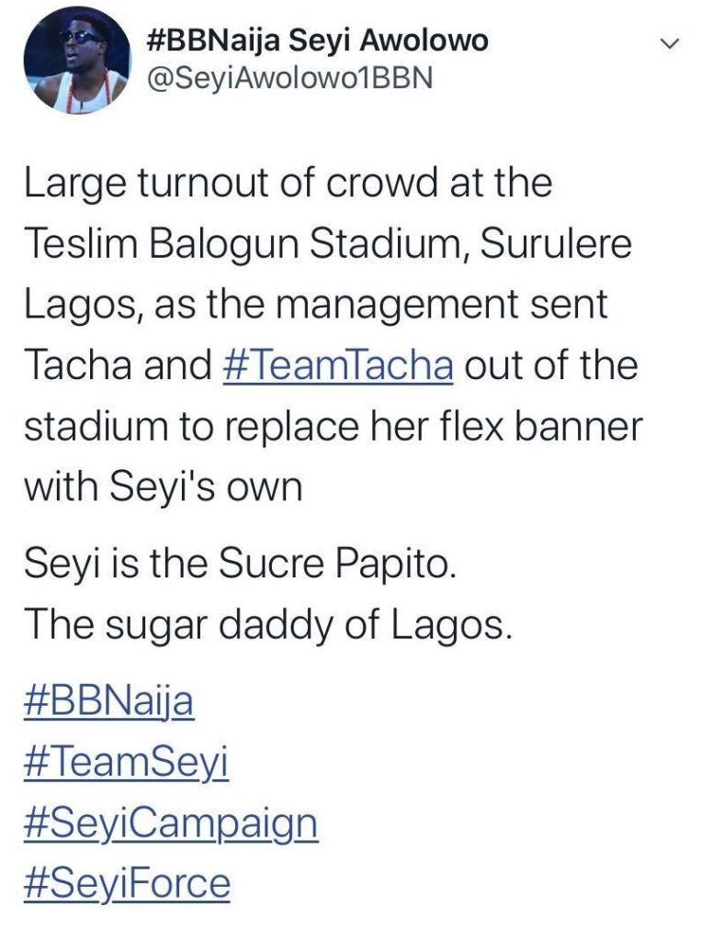Click the "Seyi is the Sucre Papito." line

(x=239, y=561)
